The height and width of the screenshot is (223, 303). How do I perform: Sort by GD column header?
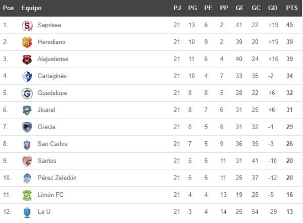click(x=273, y=8)
